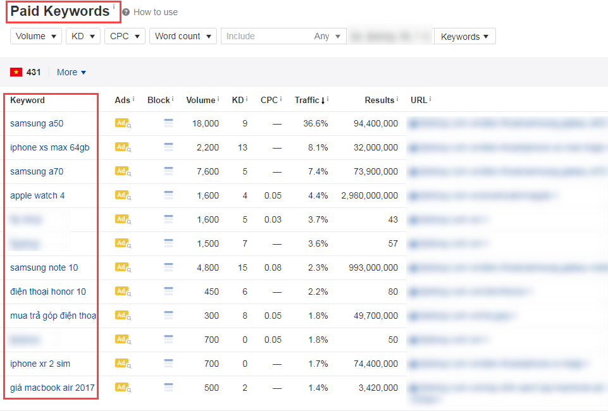The image size is (608, 411).
Task: Click the Ad icon for samsung a50
Action: click(123, 123)
